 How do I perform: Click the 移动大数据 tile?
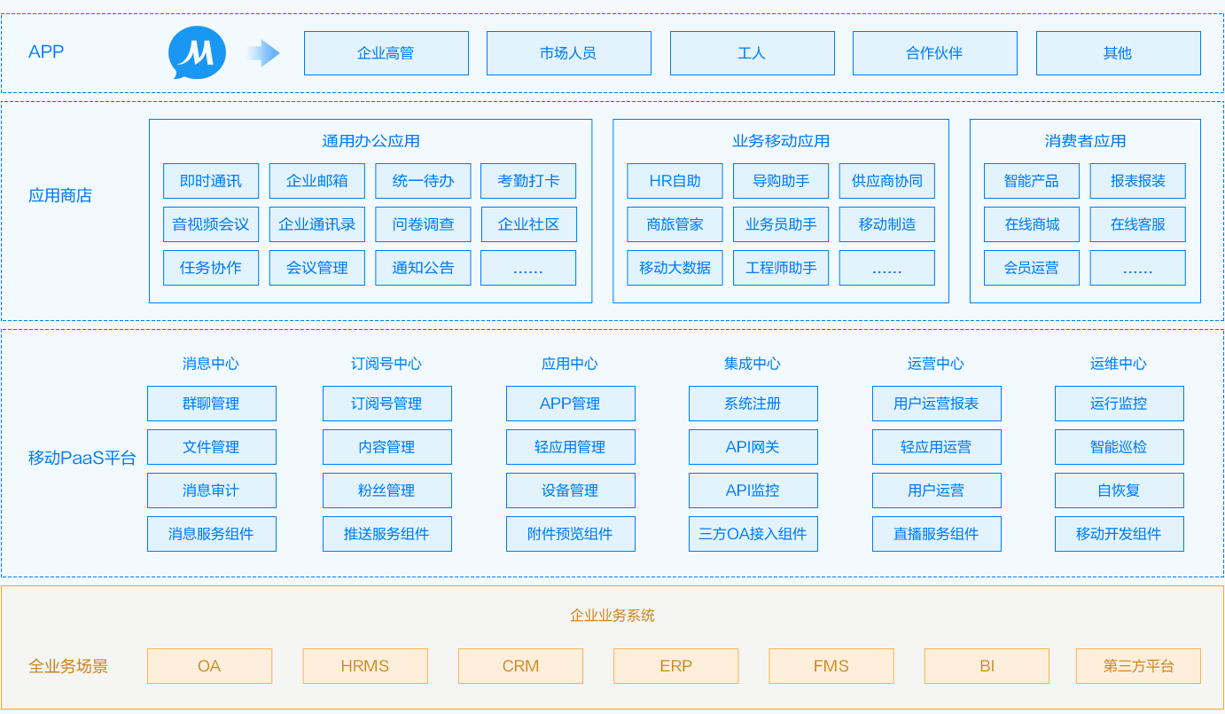pyautogui.click(x=675, y=268)
